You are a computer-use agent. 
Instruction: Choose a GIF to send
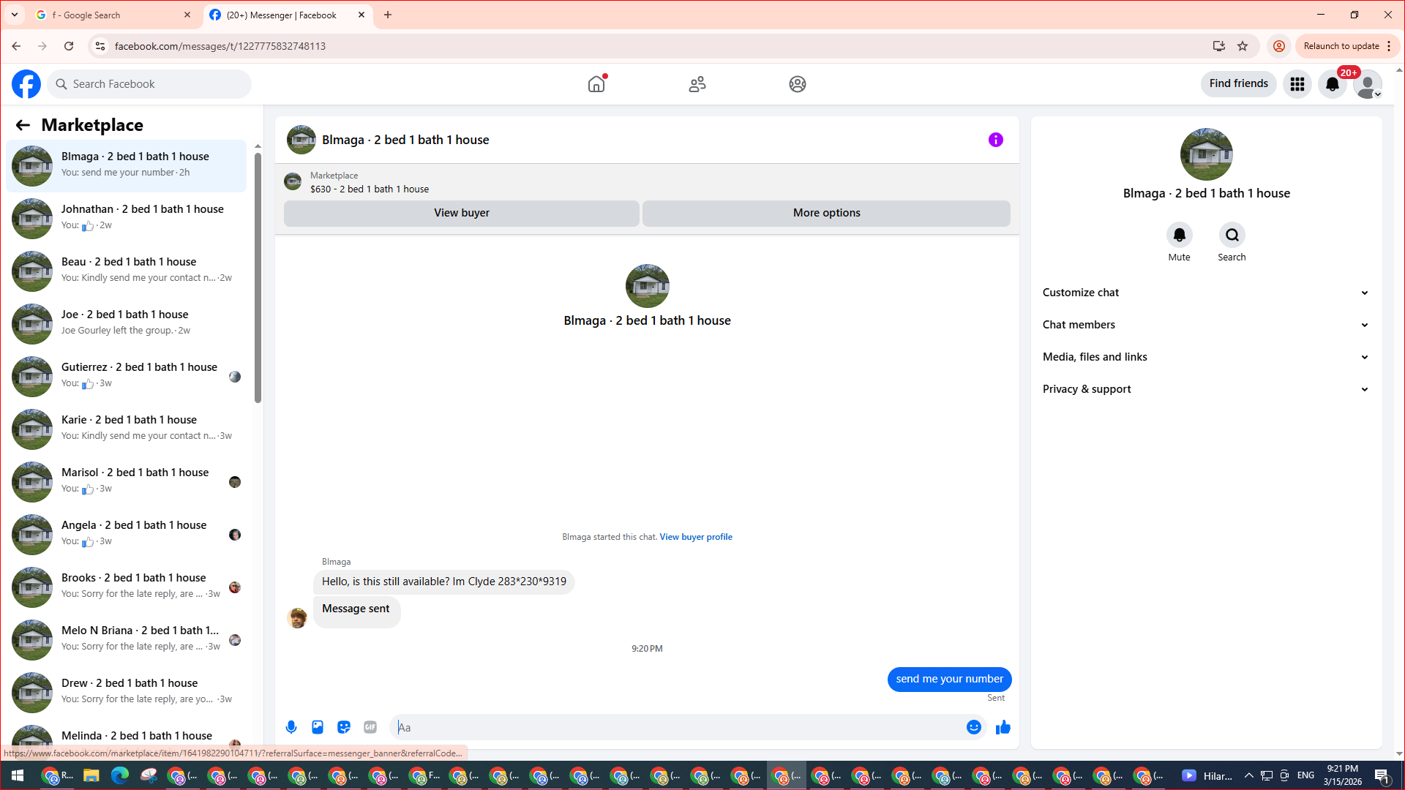coord(370,727)
